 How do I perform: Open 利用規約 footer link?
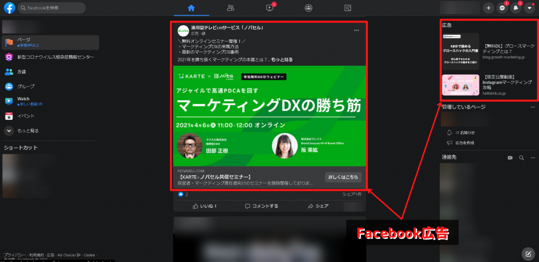(x=36, y=255)
